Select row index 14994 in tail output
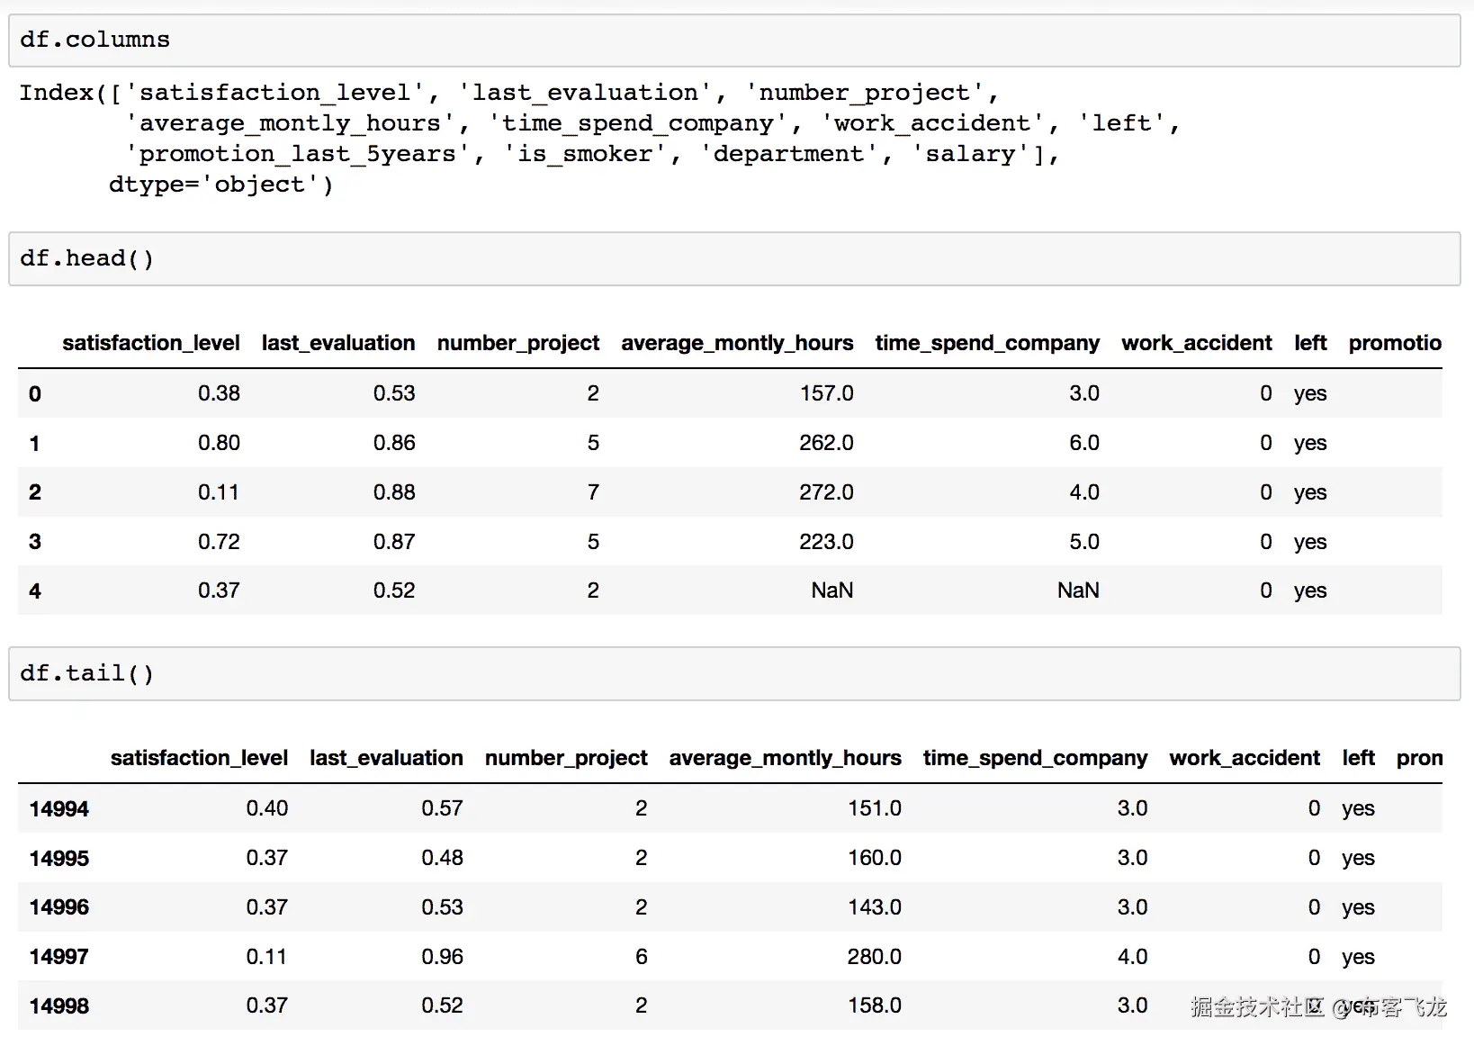 pyautogui.click(x=58, y=808)
